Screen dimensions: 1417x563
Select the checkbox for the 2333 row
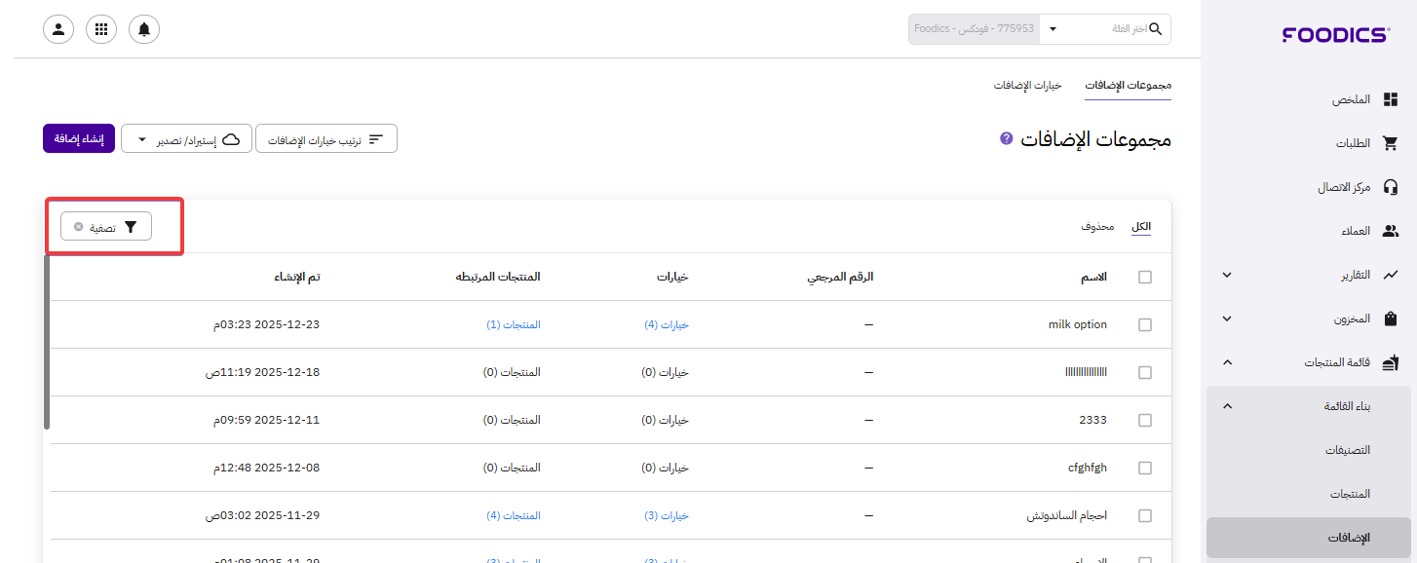click(x=1145, y=420)
